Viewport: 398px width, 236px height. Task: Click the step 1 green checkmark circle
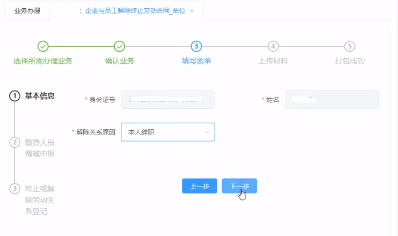43,46
